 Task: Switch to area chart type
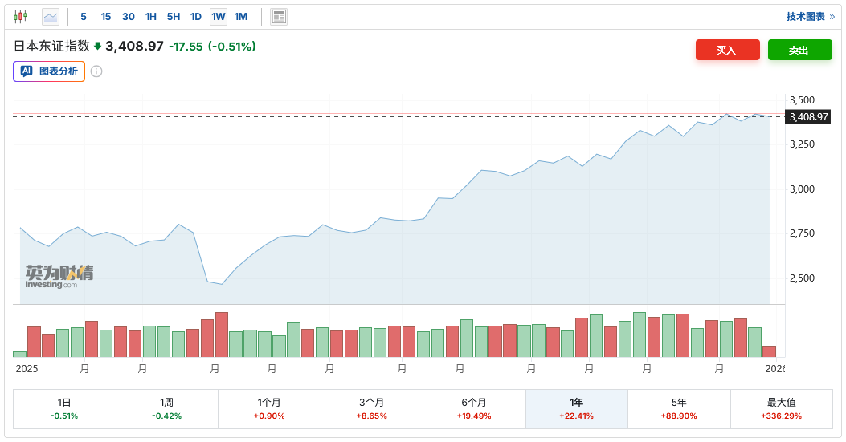(x=51, y=16)
